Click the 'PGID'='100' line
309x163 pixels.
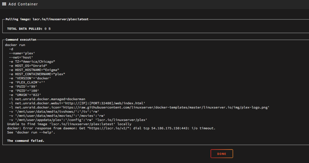[x=24, y=91]
